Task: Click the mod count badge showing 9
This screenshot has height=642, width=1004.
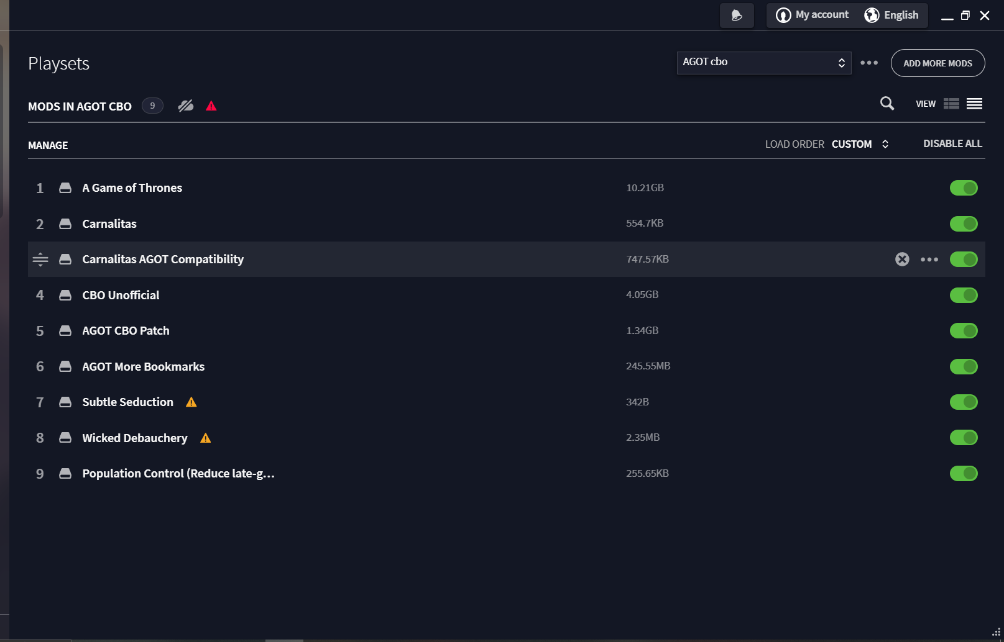Action: coord(152,106)
